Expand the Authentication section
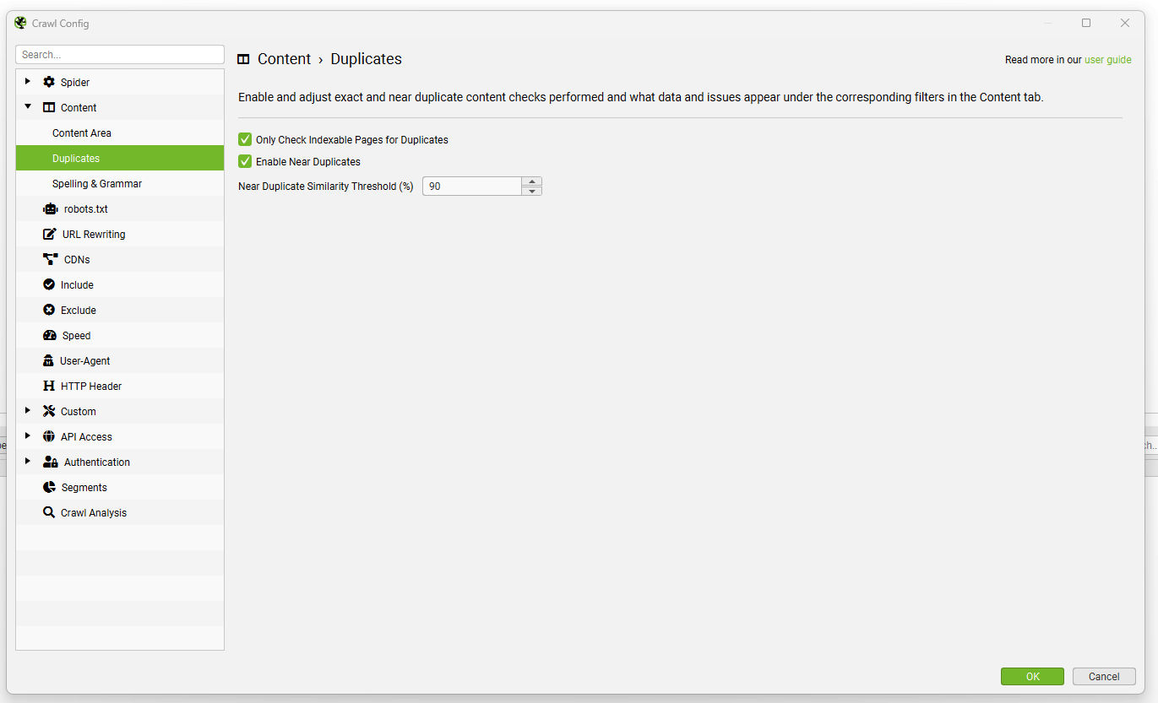 click(x=27, y=462)
